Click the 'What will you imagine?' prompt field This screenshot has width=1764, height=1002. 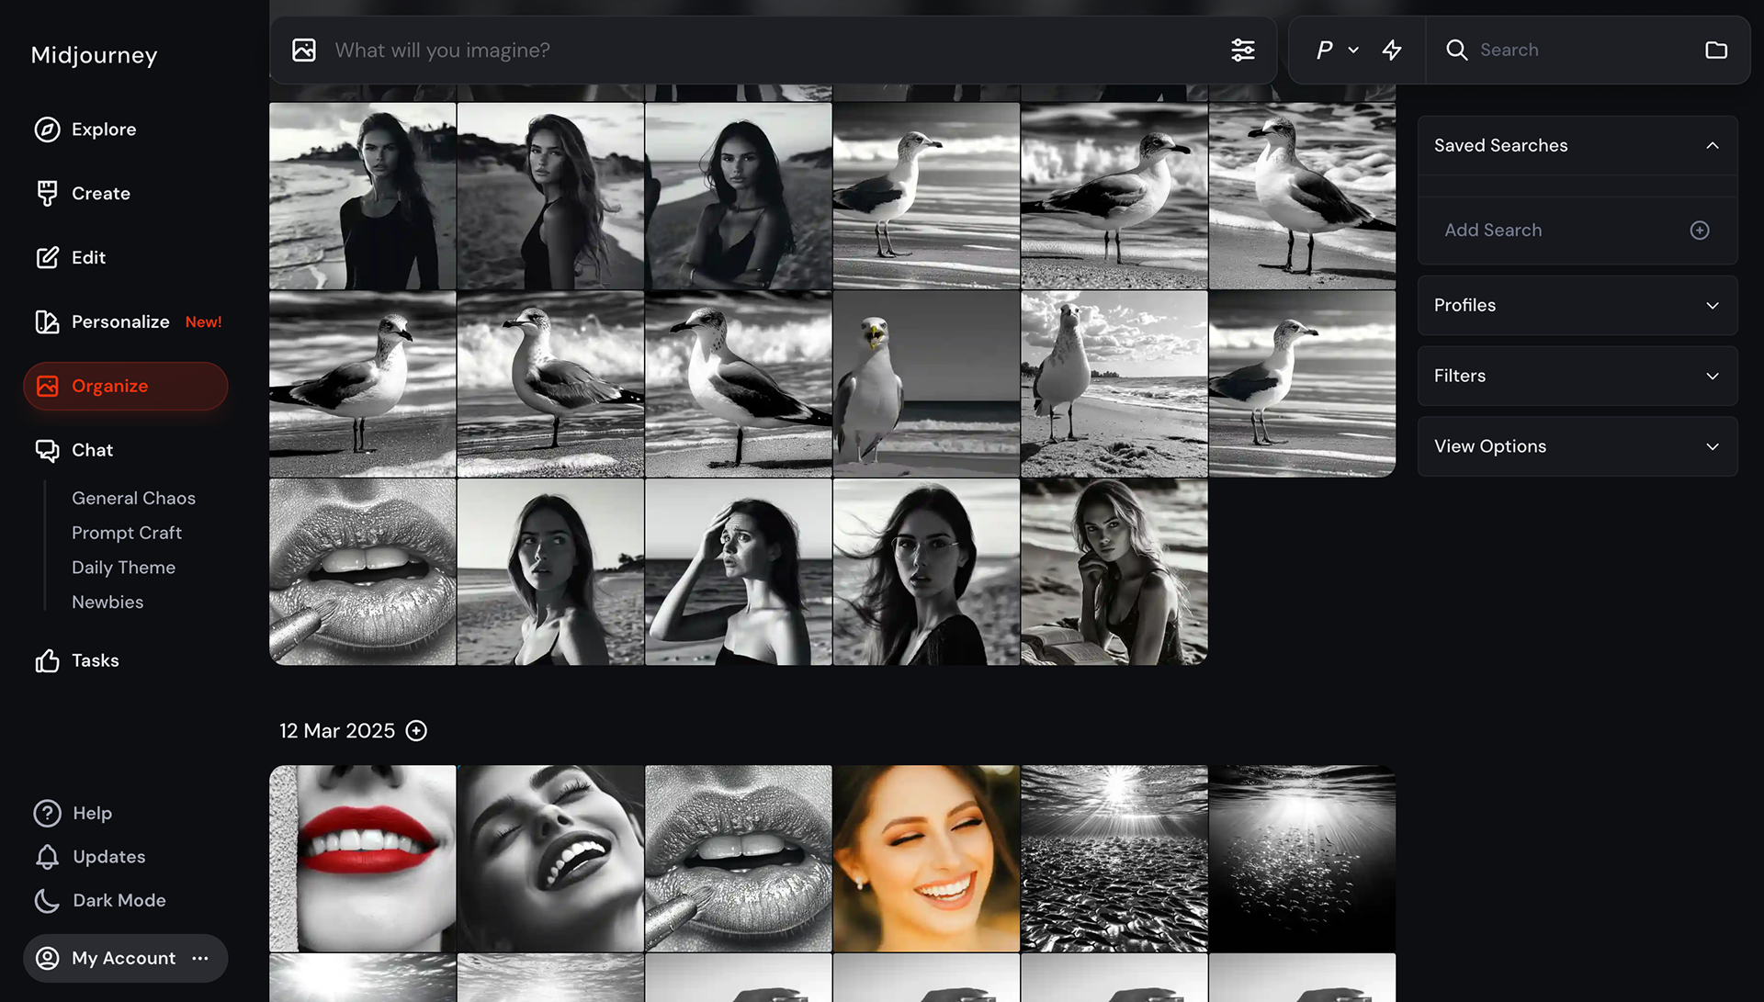point(772,50)
